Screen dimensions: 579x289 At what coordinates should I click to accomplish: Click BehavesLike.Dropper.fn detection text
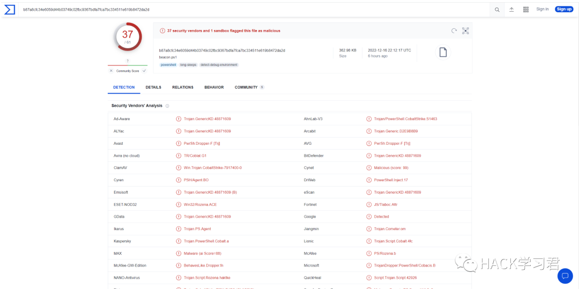(204, 265)
